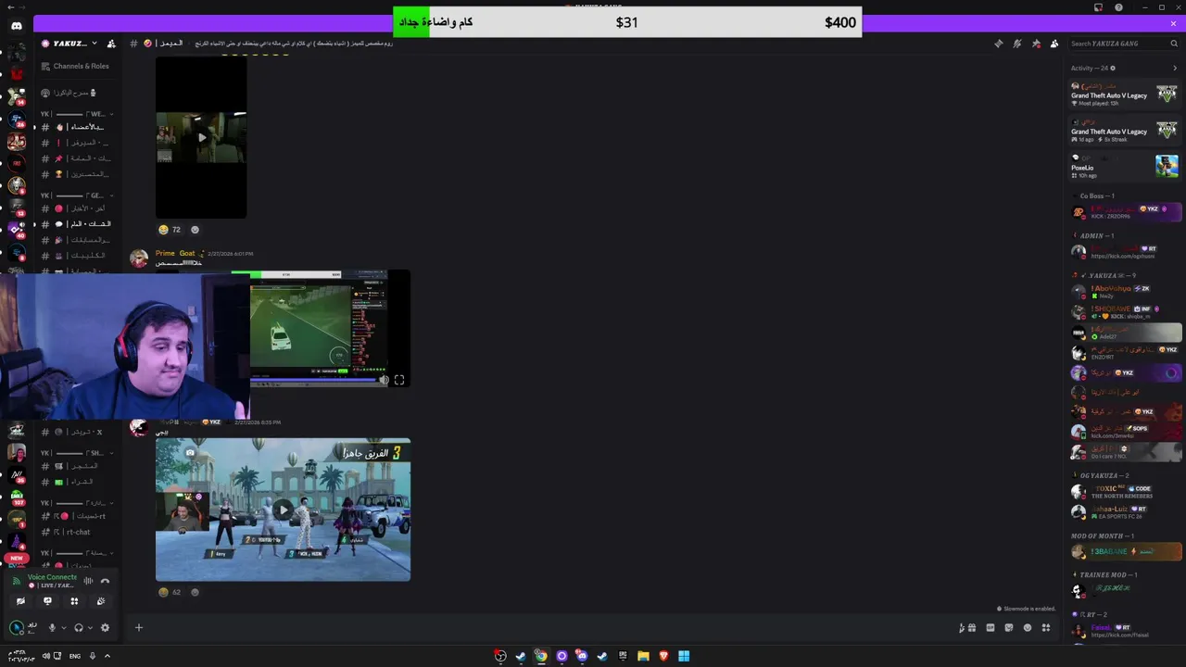Open GTA V Legacy 5x Streak activity card
Viewport: 1186px width, 667px height.
[x=1124, y=131]
